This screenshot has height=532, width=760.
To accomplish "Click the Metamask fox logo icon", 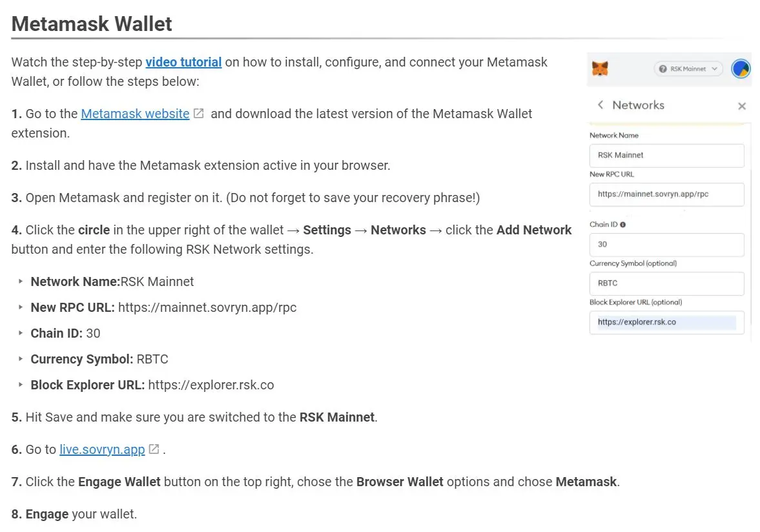I will coord(600,69).
